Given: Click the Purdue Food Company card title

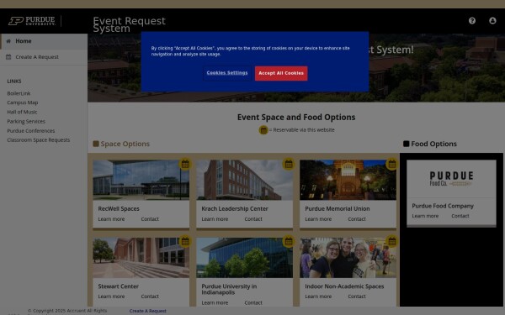Looking at the screenshot, I should coord(443,206).
